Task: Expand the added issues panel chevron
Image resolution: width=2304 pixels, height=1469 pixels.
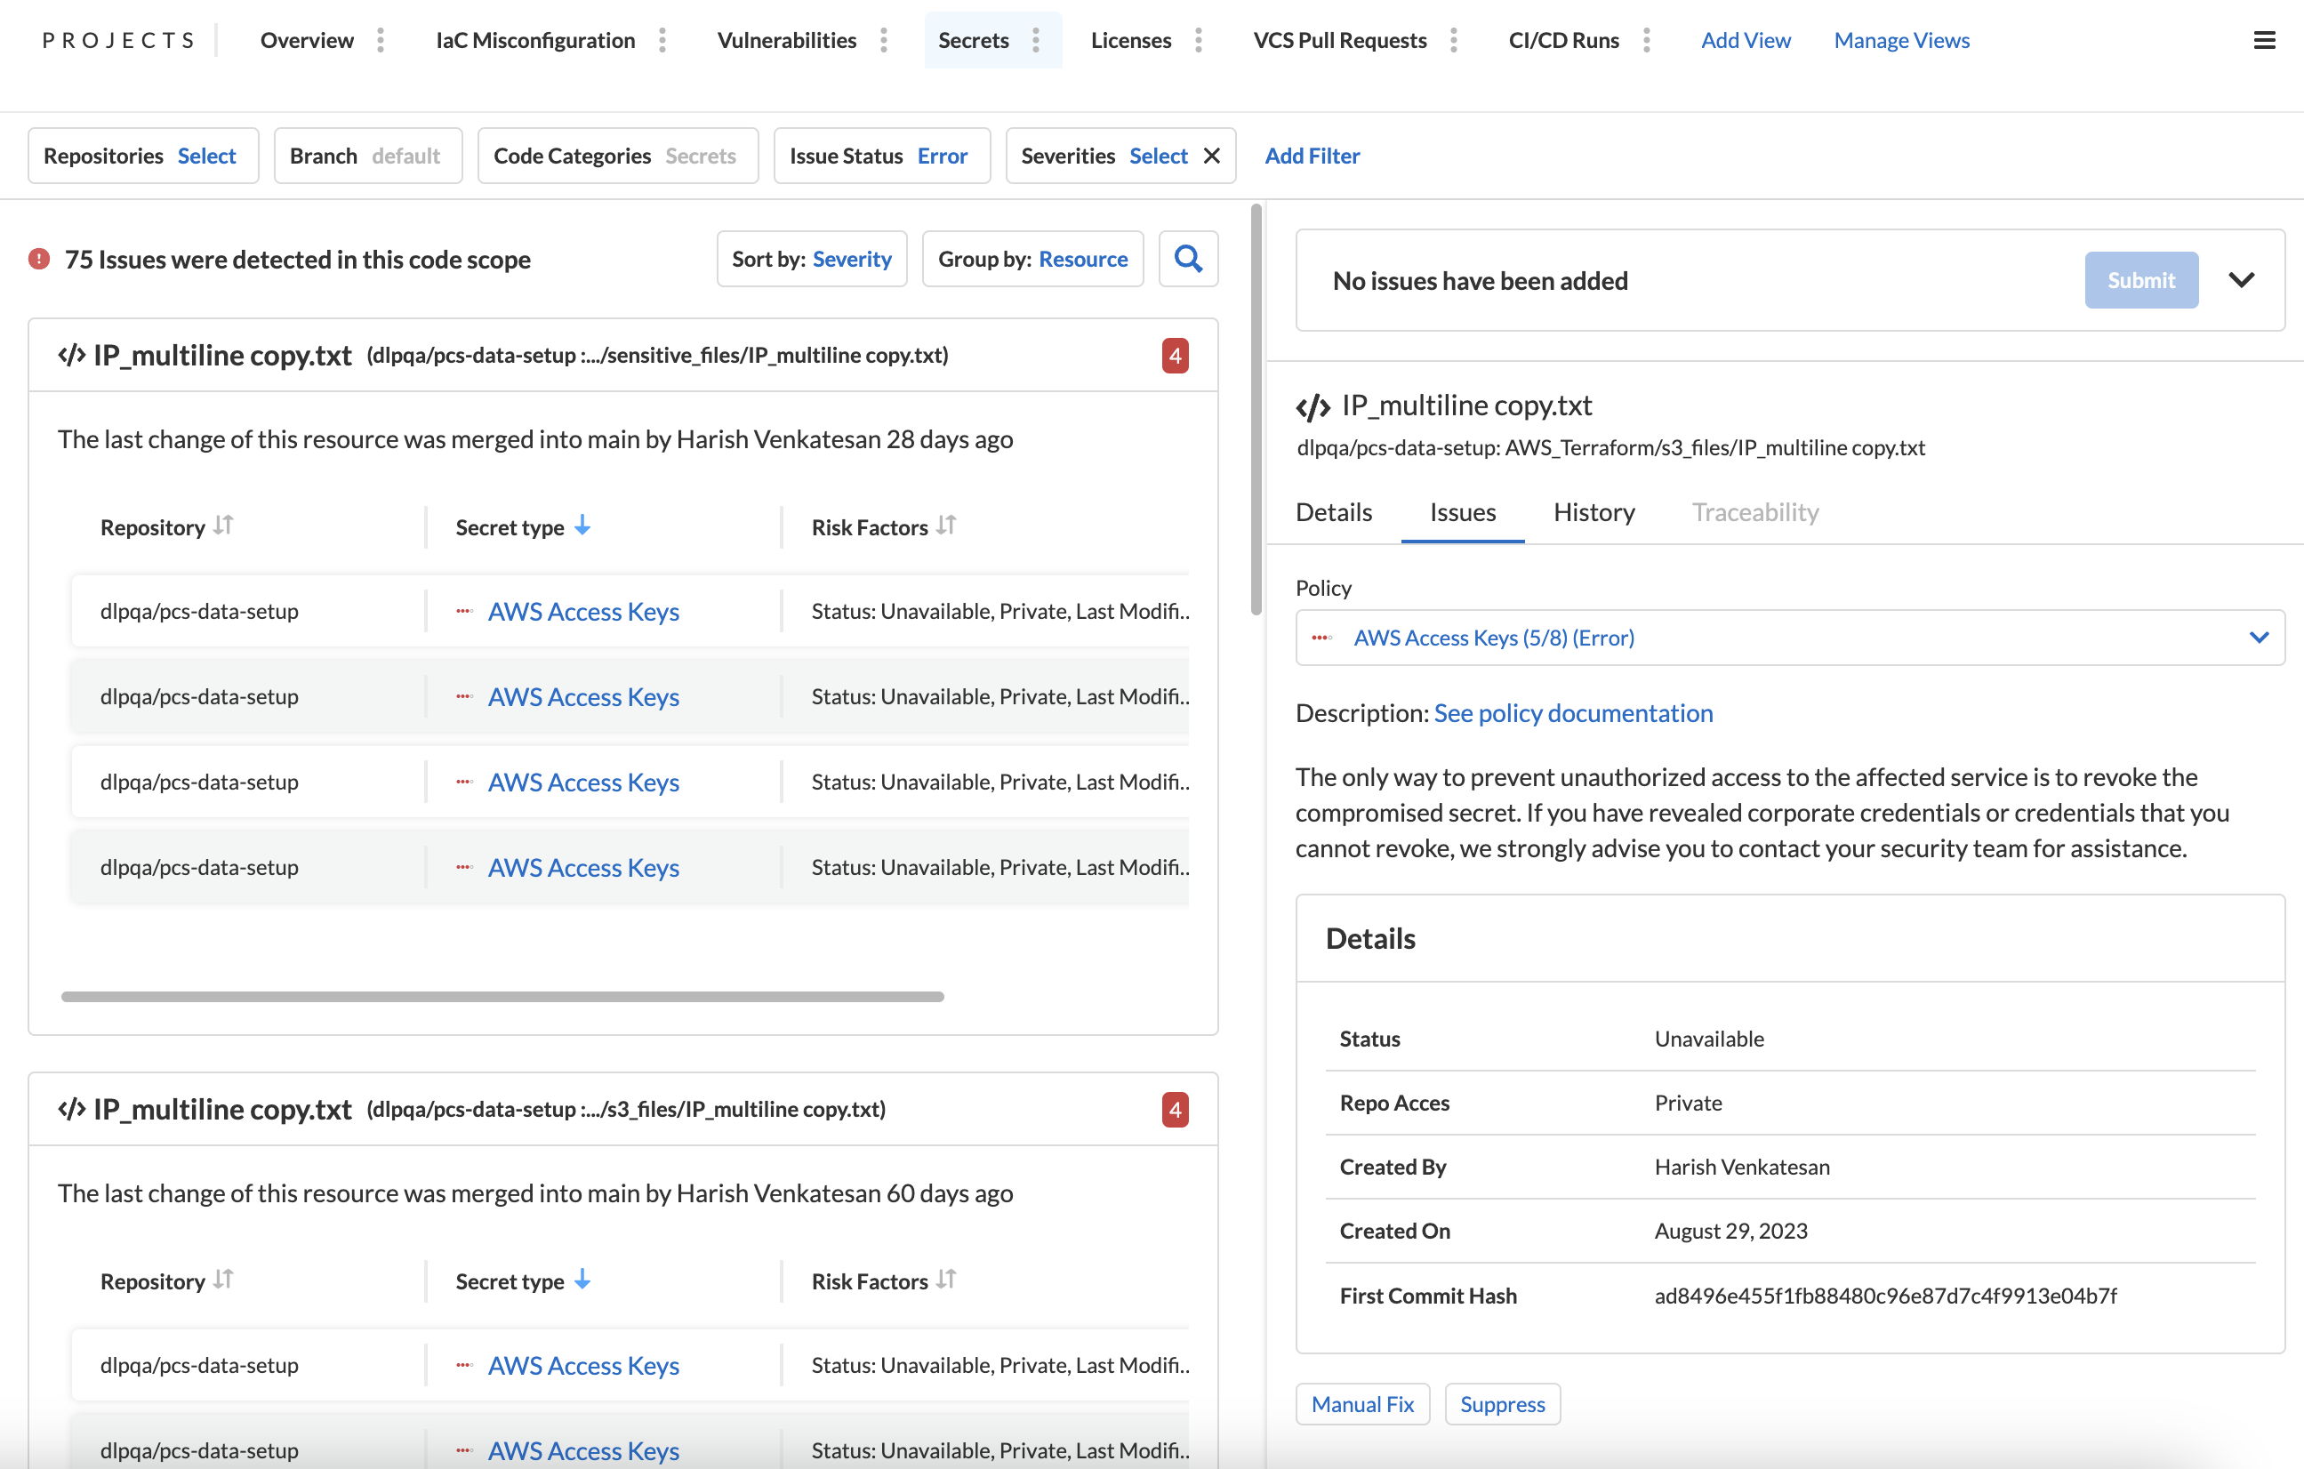Action: (x=2241, y=280)
